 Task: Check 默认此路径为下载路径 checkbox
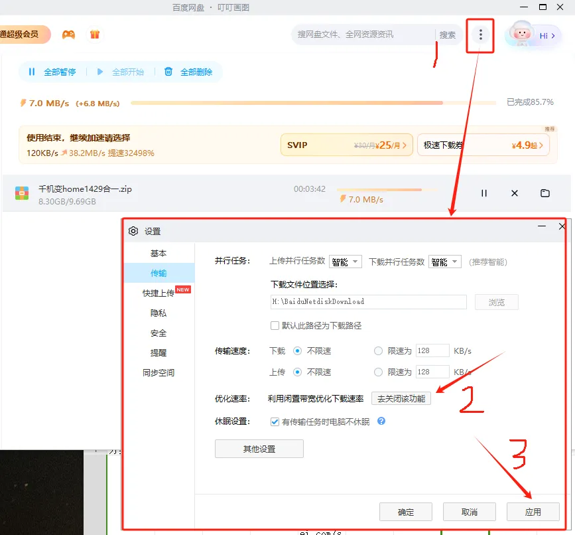coord(275,325)
